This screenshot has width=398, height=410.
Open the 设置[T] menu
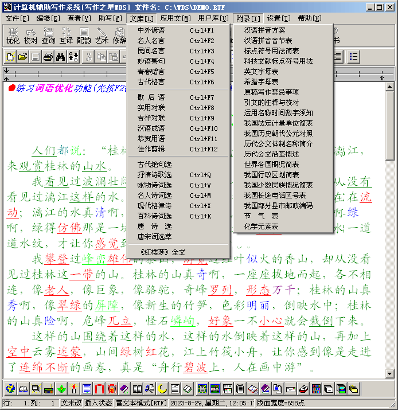[279, 18]
